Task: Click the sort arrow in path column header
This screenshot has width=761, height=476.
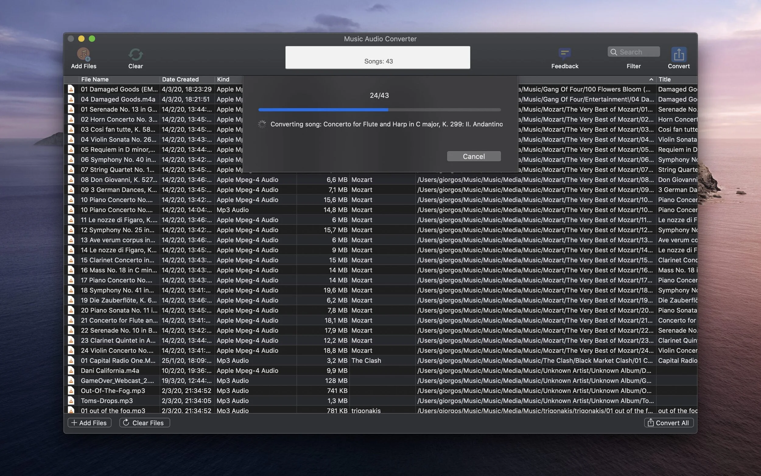Action: (651, 79)
